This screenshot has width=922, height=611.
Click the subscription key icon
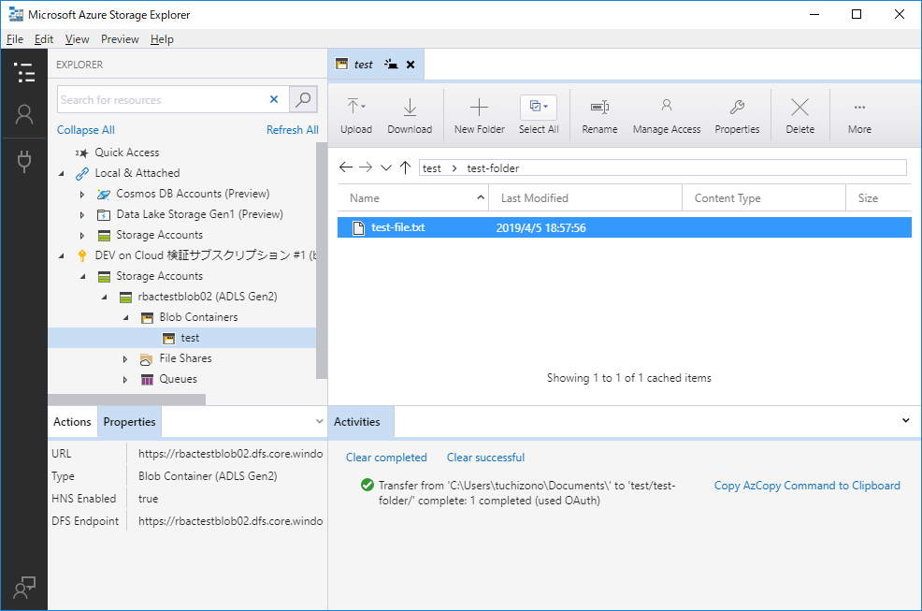pos(82,256)
